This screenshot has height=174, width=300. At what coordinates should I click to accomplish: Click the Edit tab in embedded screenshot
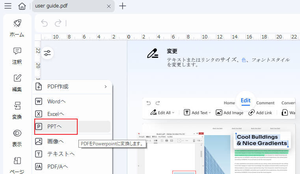click(x=246, y=101)
